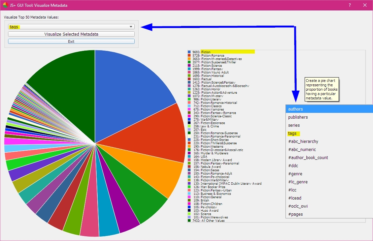373x241 pixels.
Task: Click legend entry 126: Man Booker Prize
Action: click(x=209, y=187)
